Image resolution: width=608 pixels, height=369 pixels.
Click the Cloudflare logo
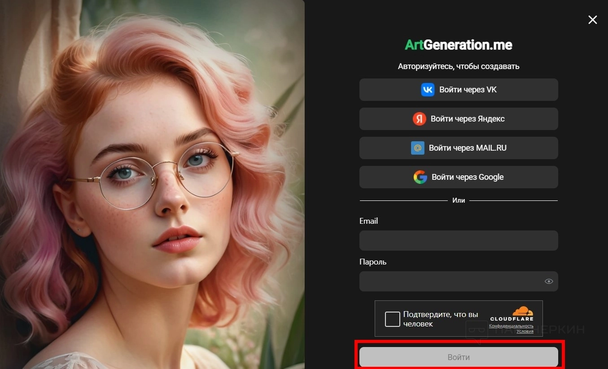click(x=512, y=314)
